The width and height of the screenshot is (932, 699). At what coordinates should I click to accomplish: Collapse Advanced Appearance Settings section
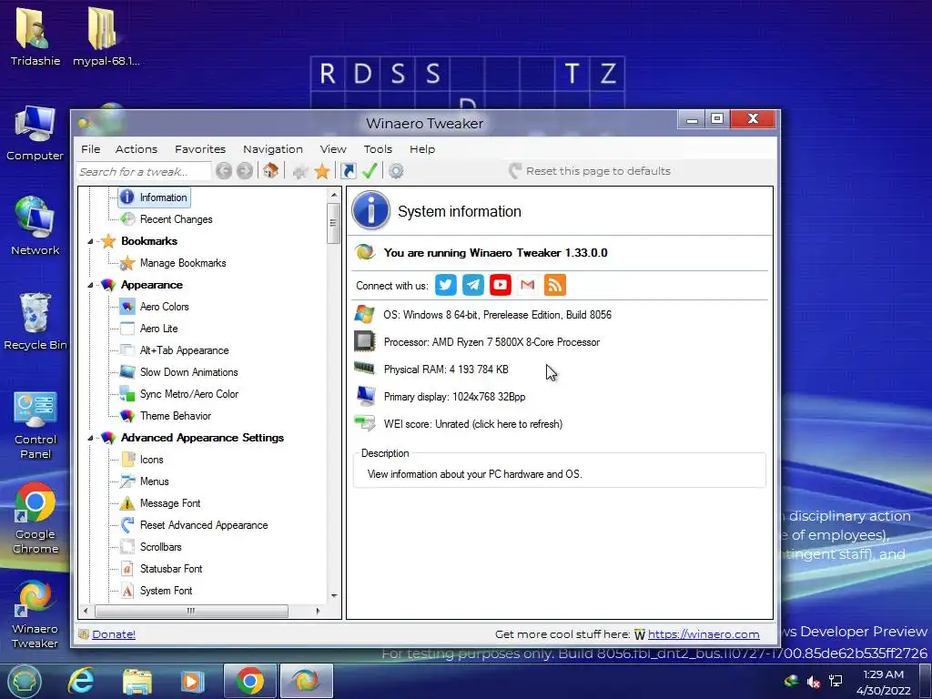[x=90, y=438]
